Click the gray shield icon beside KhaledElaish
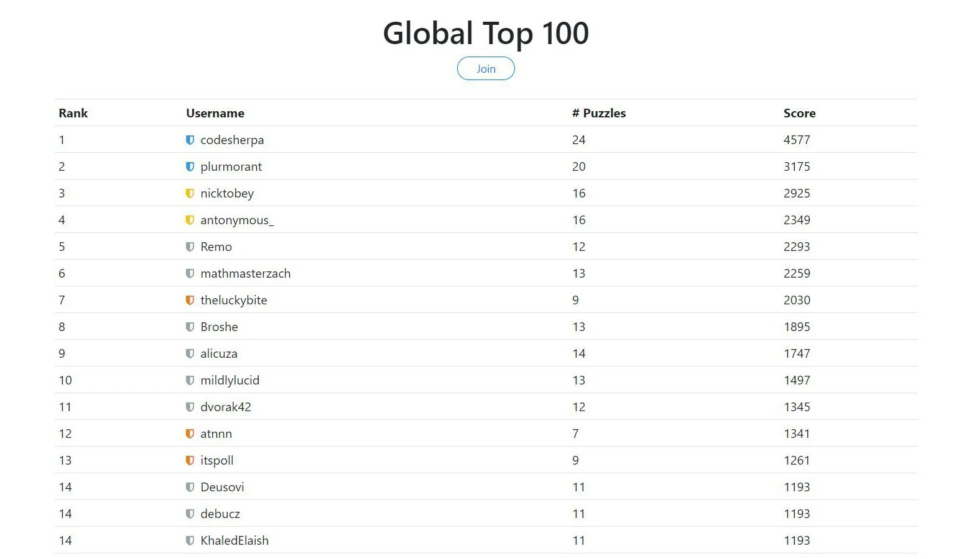Viewport: 964px width, 559px height. click(190, 540)
